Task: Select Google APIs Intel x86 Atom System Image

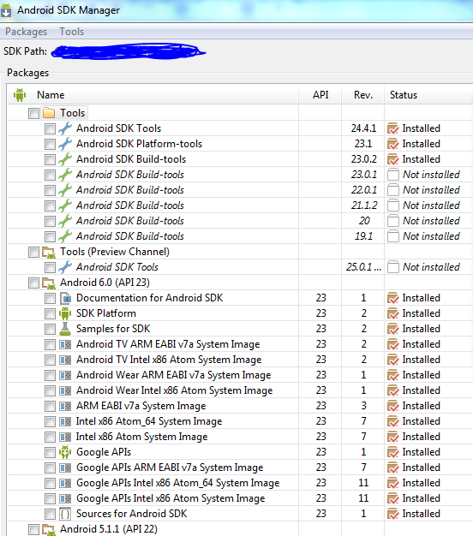Action: pyautogui.click(x=239, y=498)
